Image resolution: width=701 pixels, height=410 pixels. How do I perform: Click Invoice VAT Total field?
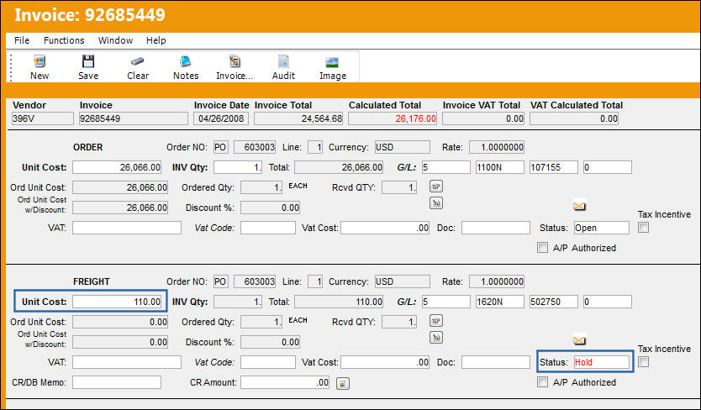(483, 118)
